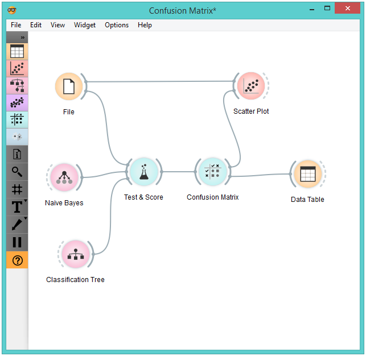The width and height of the screenshot is (366, 356).
Task: Open the Classify category tree icon
Action: click(17, 85)
